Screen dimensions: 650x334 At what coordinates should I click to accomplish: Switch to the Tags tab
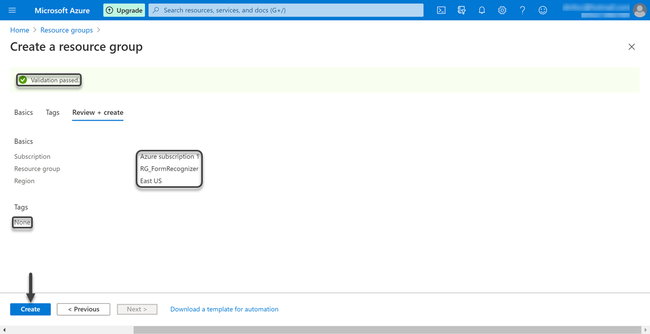(x=53, y=112)
